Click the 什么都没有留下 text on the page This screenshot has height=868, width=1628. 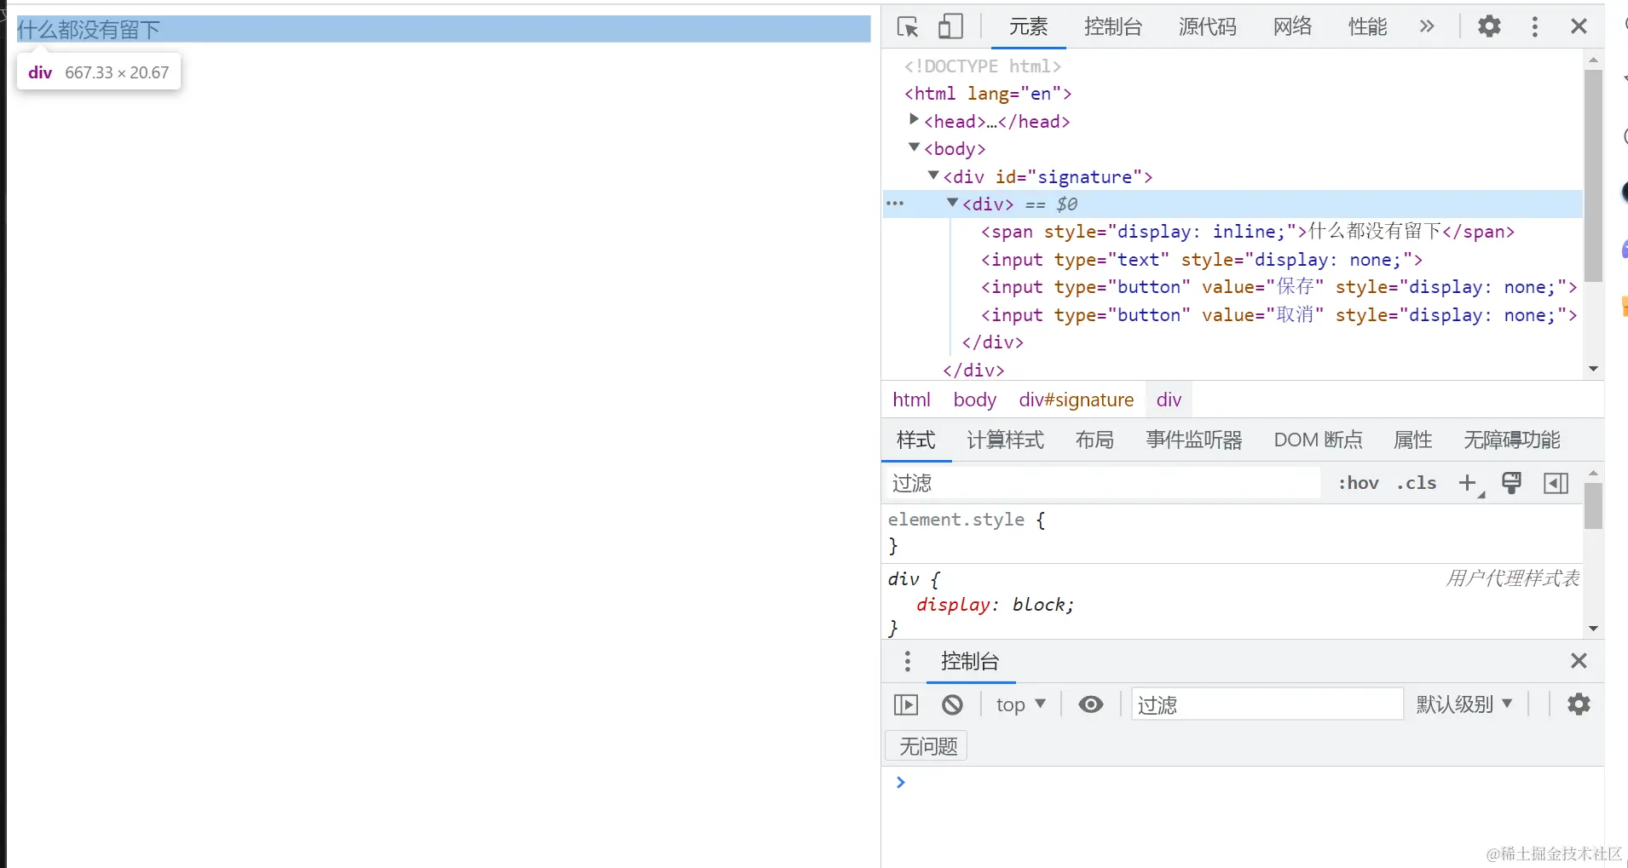(89, 30)
